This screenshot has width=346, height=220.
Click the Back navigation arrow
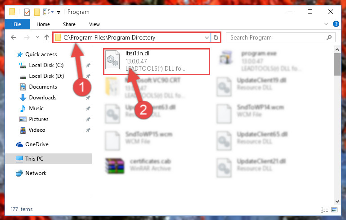[x=13, y=37]
